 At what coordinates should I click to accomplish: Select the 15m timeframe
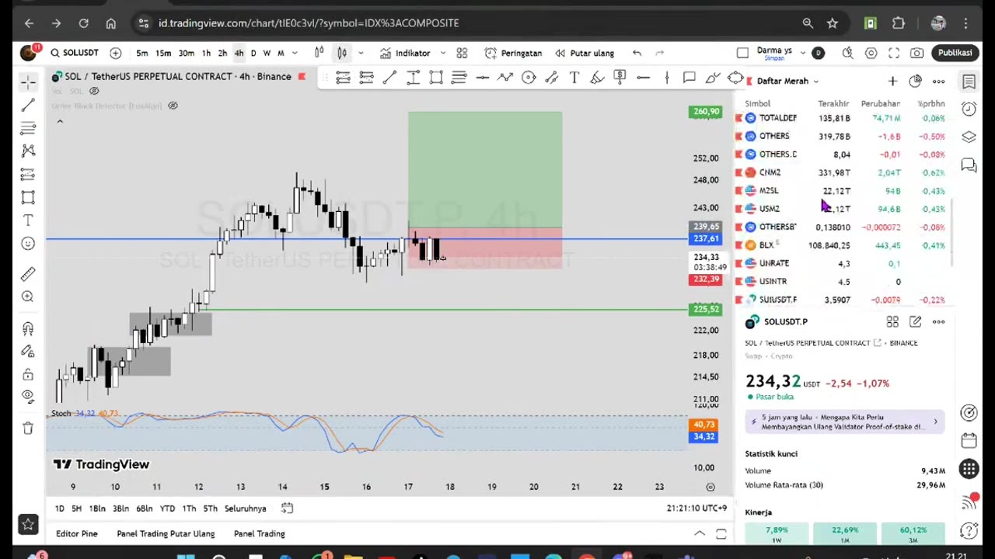163,53
